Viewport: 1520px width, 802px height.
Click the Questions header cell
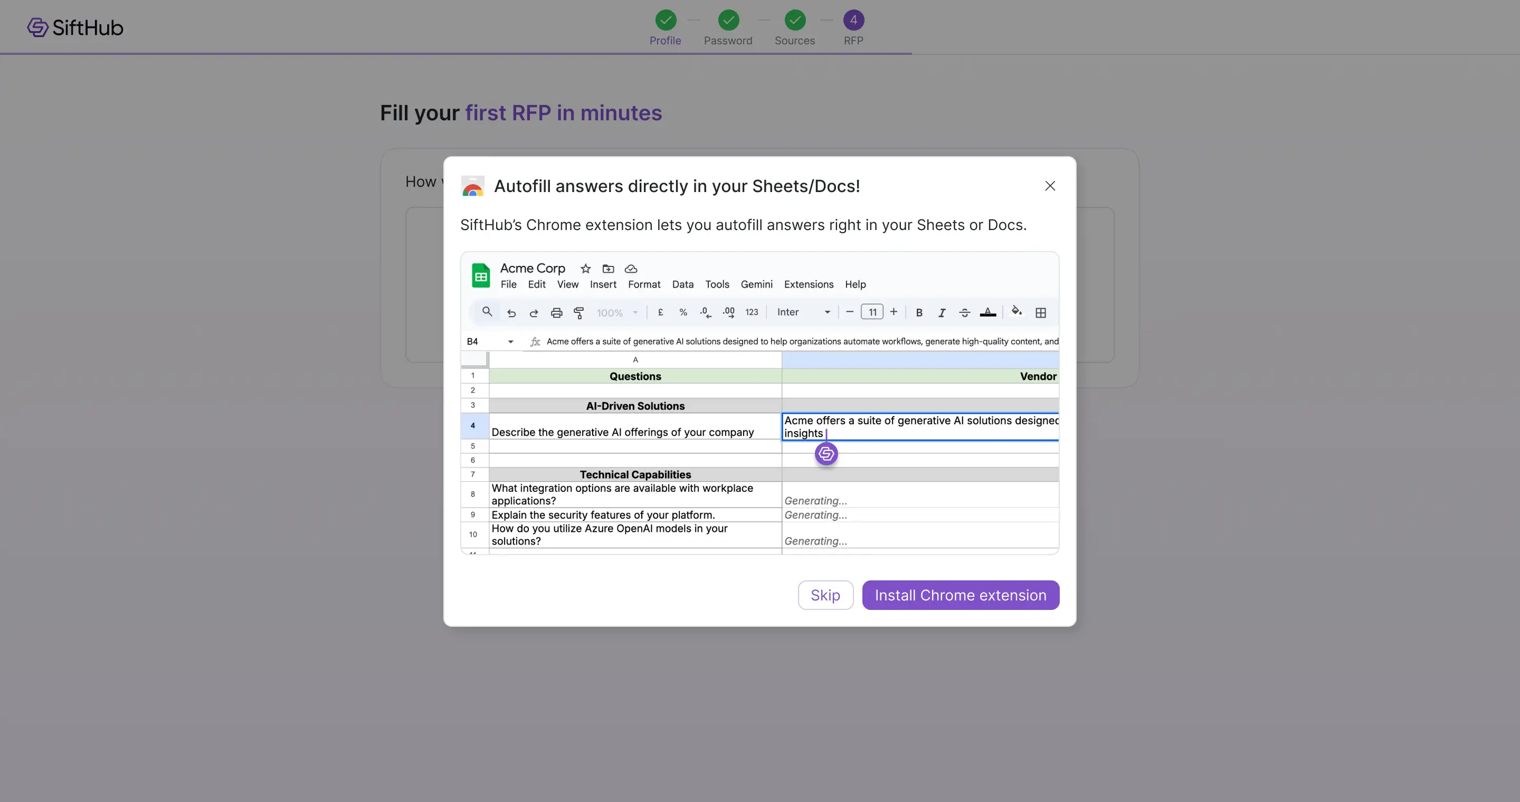pyautogui.click(x=635, y=376)
